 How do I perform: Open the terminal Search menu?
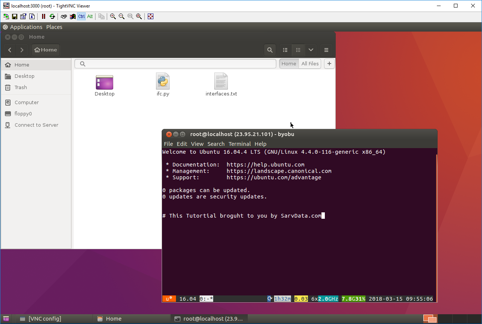coord(216,144)
